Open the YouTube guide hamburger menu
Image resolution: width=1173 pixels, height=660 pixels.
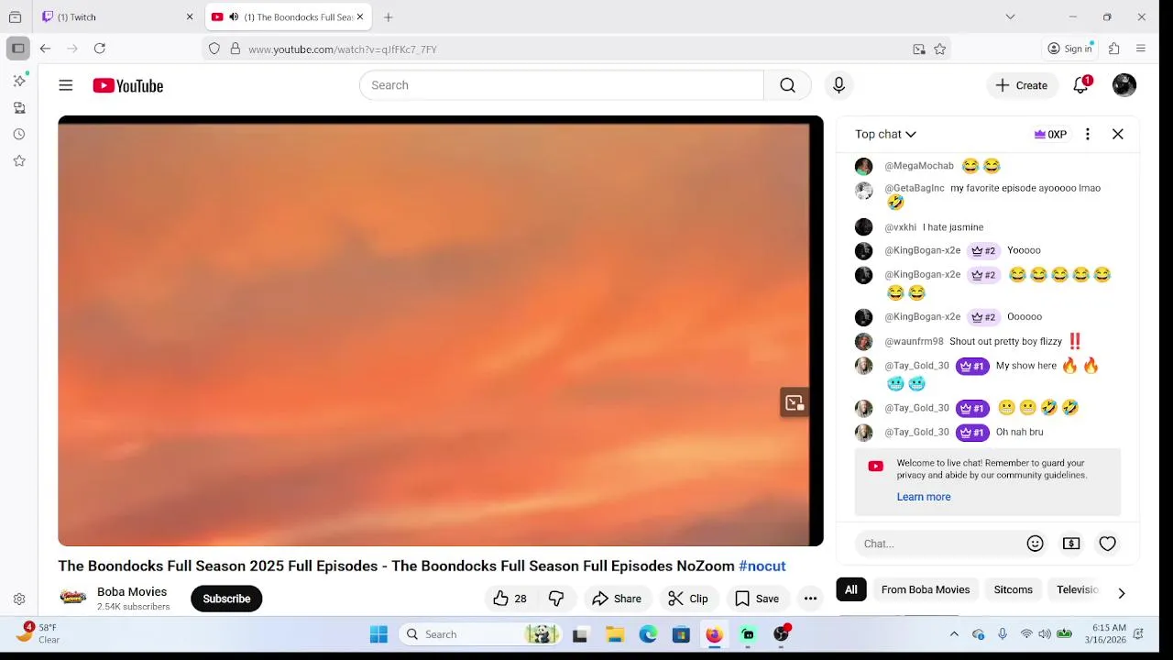66,85
